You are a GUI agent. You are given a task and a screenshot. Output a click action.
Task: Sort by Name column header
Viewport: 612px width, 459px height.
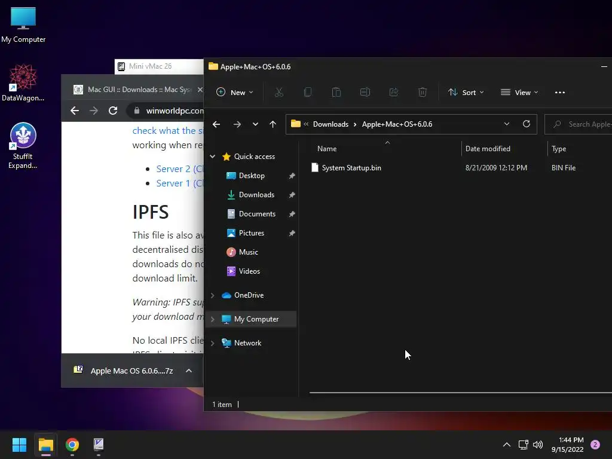[327, 149]
